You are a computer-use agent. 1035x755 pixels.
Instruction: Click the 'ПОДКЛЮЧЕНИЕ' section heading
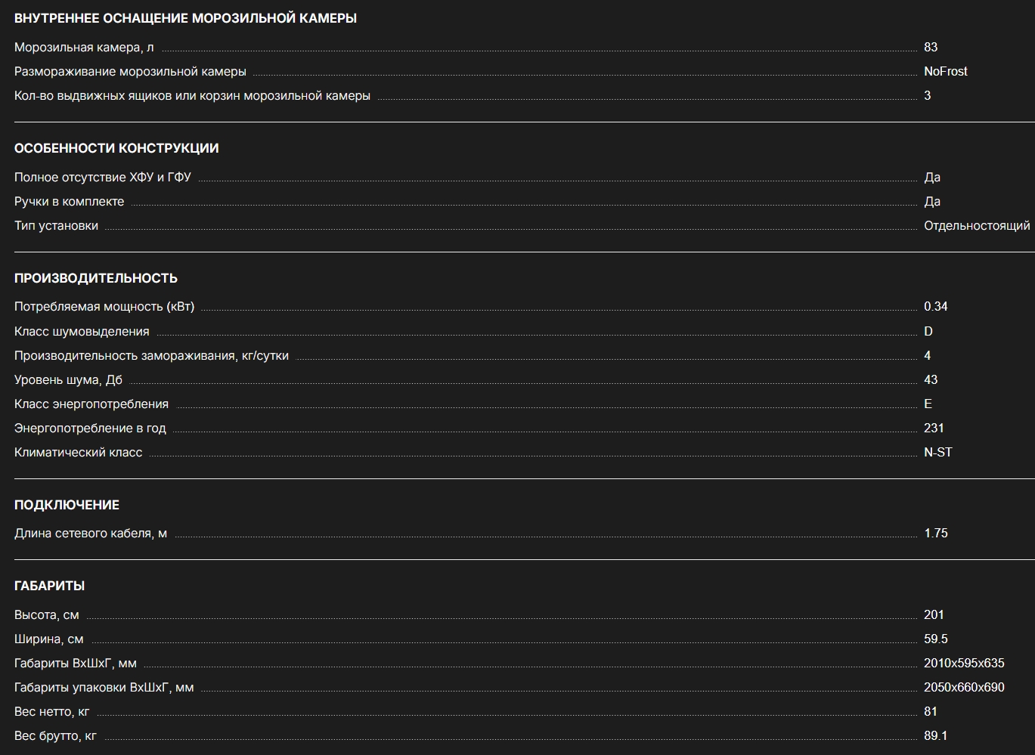(x=67, y=505)
